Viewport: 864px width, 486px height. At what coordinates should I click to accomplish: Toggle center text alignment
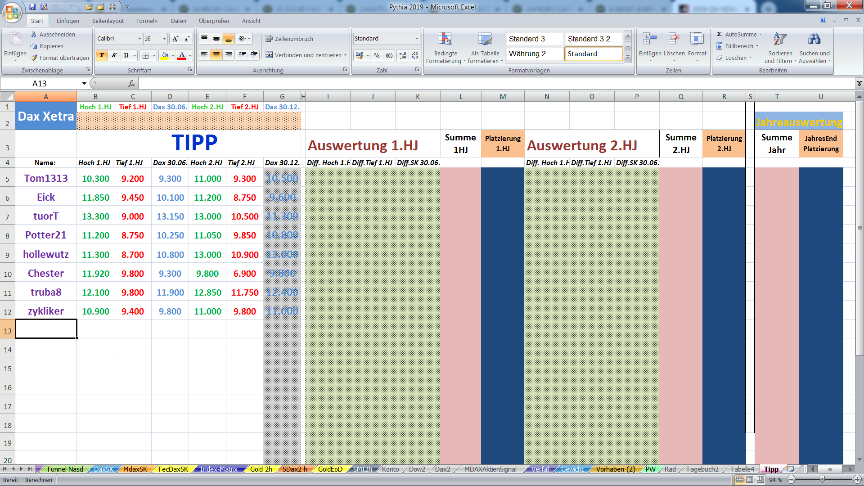coord(216,55)
